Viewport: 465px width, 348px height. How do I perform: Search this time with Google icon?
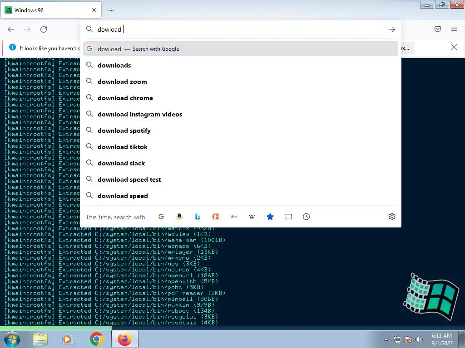(x=161, y=217)
